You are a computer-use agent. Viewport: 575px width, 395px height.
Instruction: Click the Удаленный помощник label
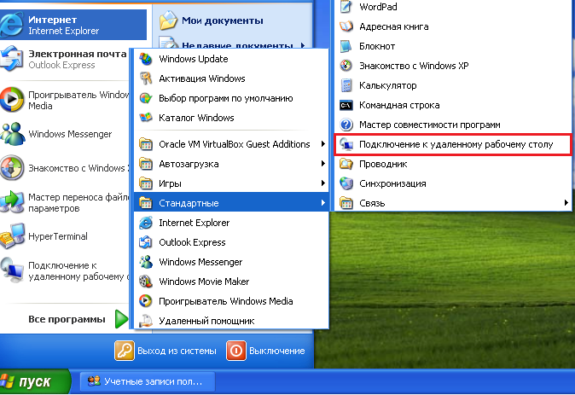click(206, 321)
